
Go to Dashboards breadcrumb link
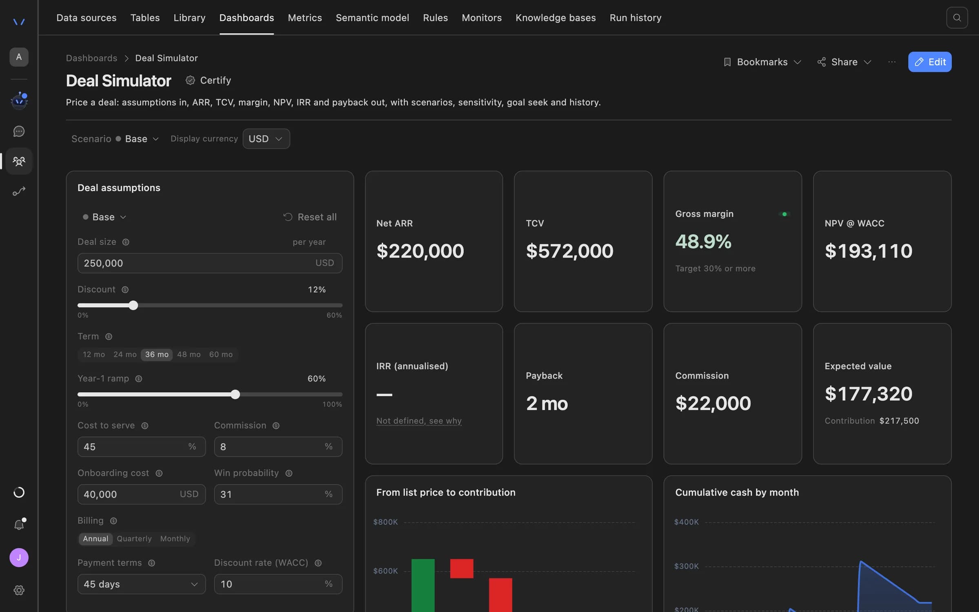[x=91, y=58]
